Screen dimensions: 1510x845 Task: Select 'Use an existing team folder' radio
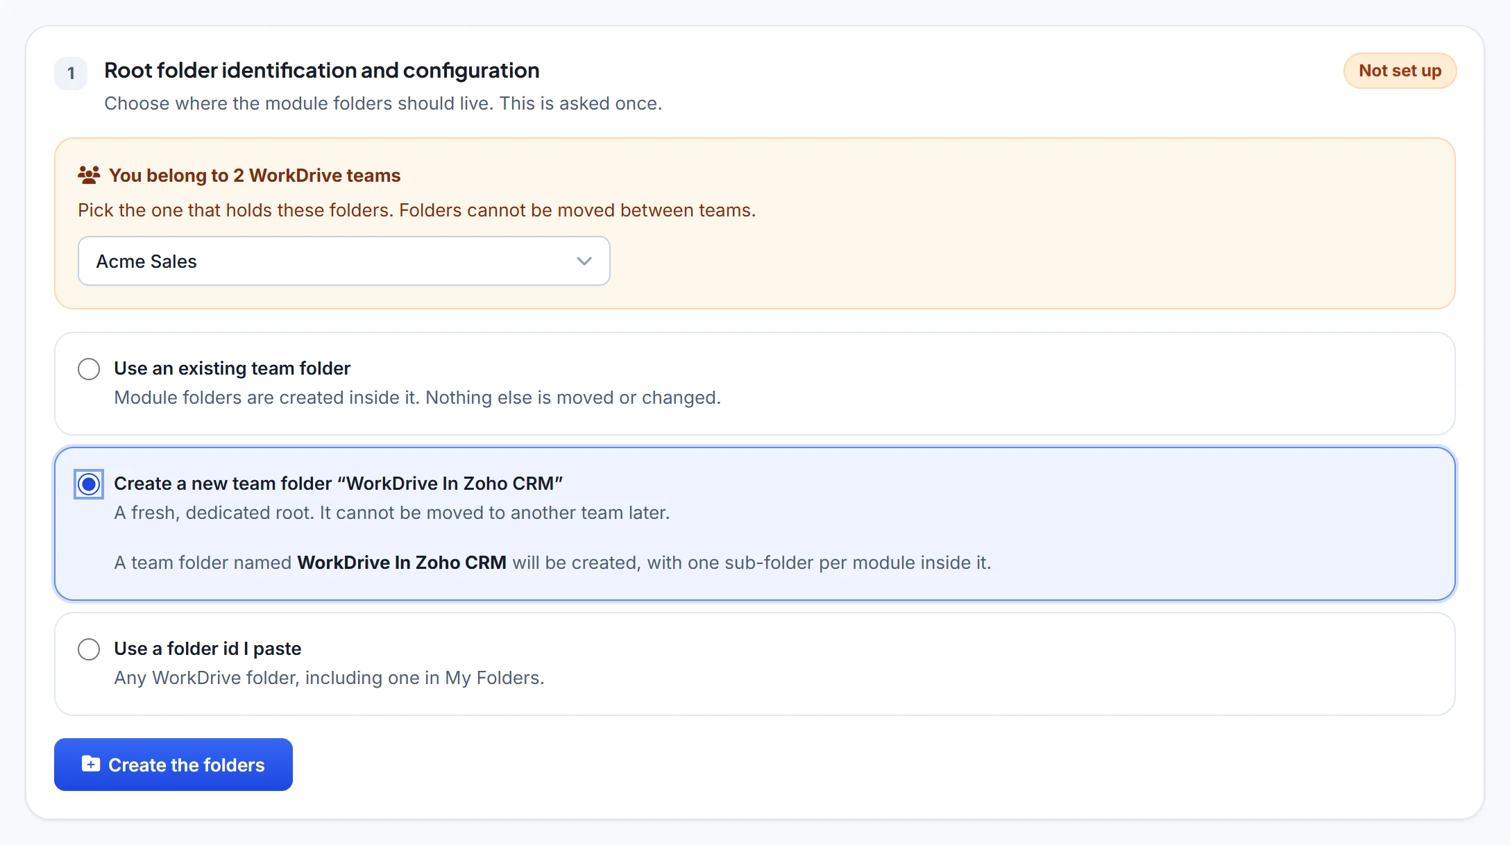[x=89, y=369]
